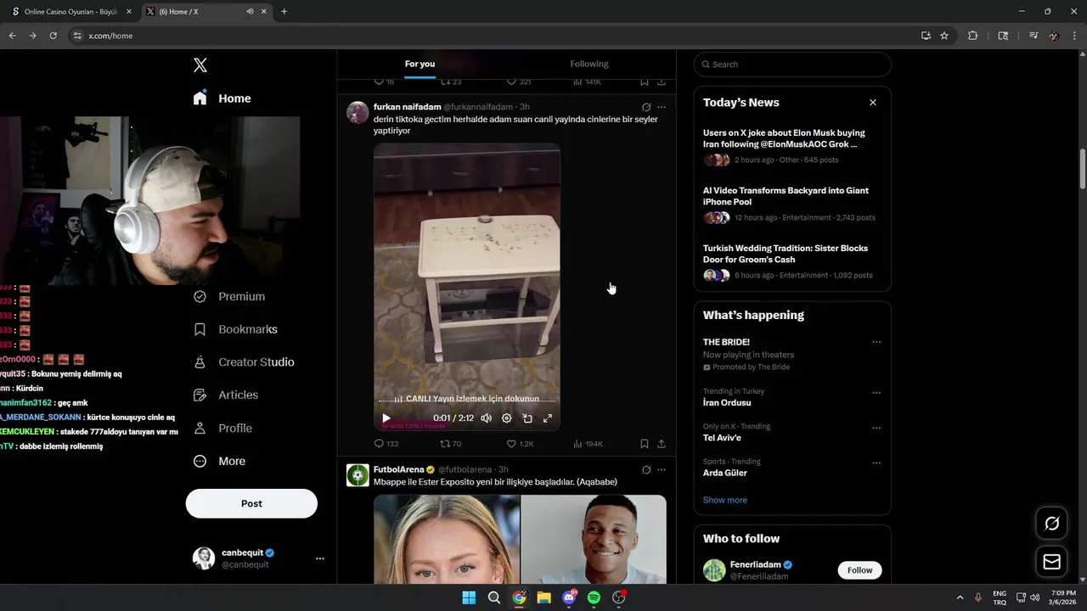Image resolution: width=1087 pixels, height=611 pixels.
Task: Open canbequit account options menu
Action: tap(320, 558)
